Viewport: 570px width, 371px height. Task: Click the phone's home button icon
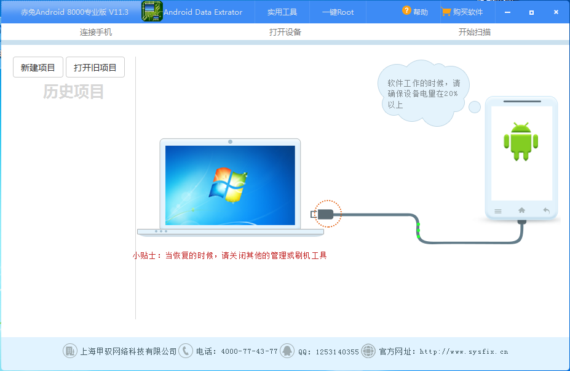(521, 210)
